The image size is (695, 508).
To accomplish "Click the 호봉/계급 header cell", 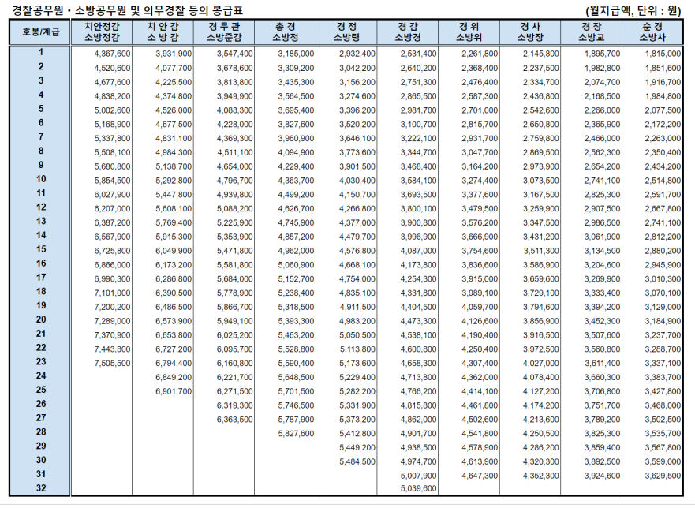I will pos(40,32).
